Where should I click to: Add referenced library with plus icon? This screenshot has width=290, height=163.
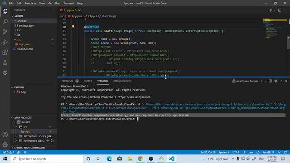48,141
